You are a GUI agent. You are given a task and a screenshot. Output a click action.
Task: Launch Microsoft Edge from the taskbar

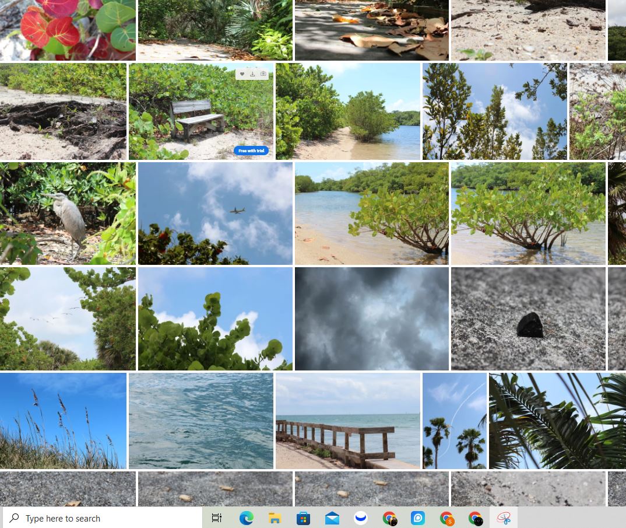pyautogui.click(x=246, y=518)
